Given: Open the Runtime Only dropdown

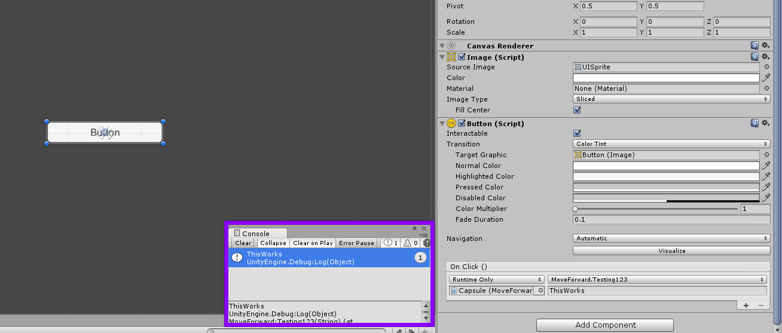Looking at the screenshot, I should click(496, 279).
